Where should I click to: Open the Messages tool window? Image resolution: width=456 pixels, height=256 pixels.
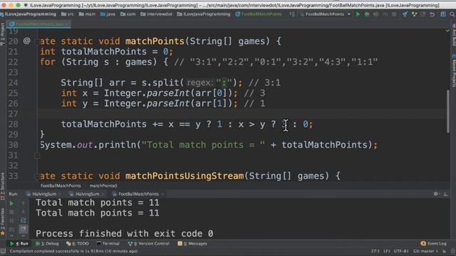192,243
